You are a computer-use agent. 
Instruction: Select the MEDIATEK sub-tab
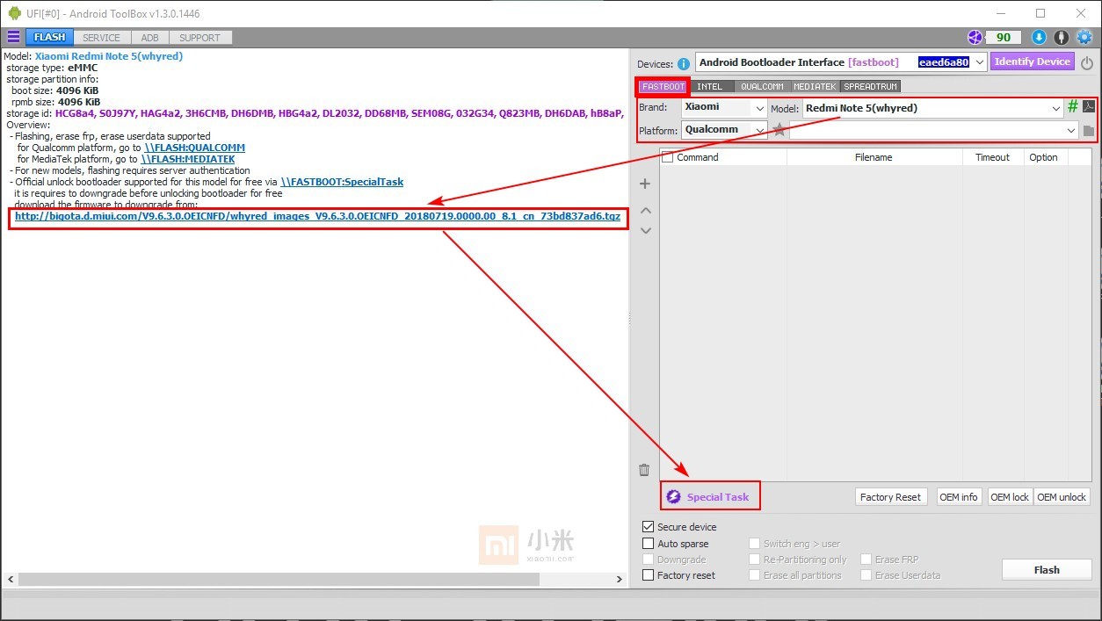coord(815,87)
